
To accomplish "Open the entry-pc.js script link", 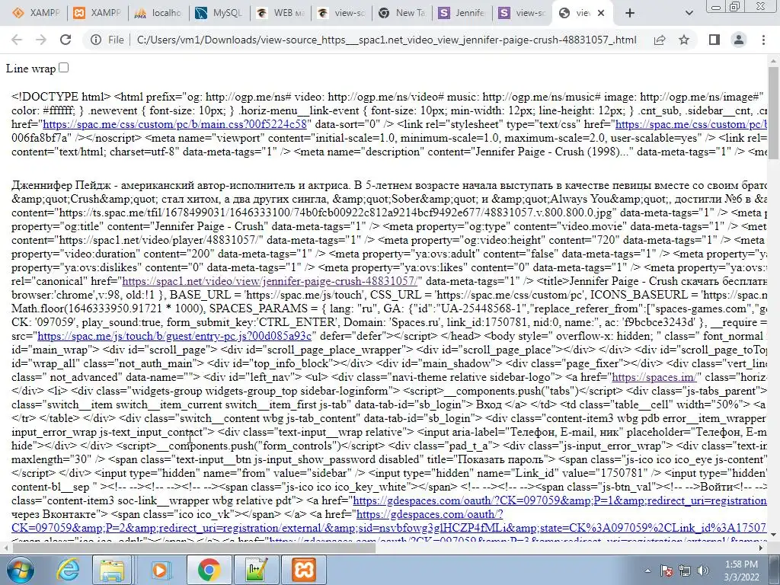I will (174, 336).
